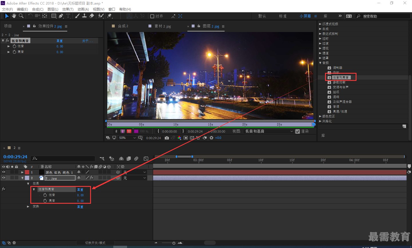The image size is (412, 248).
Task: Click the region of interest icon
Action: click(x=186, y=138)
